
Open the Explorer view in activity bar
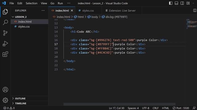[5, 12]
